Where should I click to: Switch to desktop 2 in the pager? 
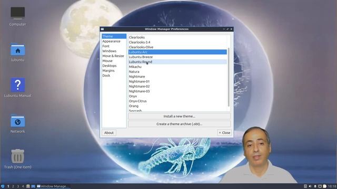pos(13,186)
